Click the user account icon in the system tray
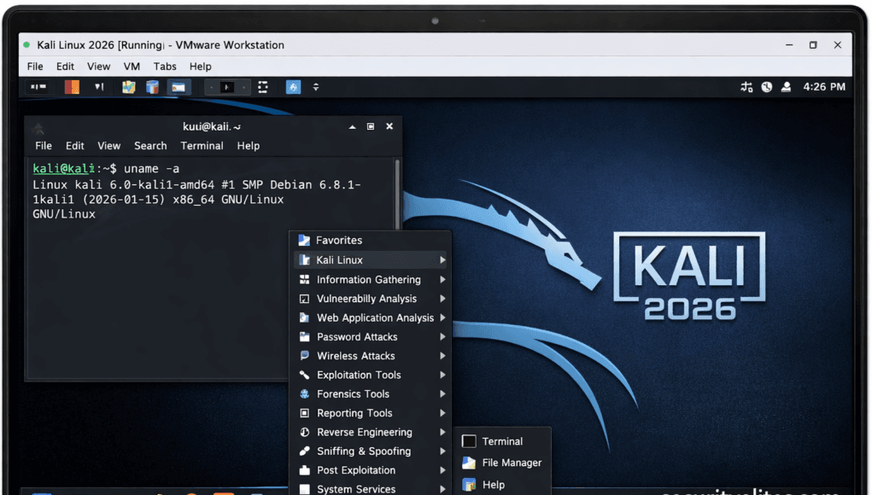 [x=786, y=86]
